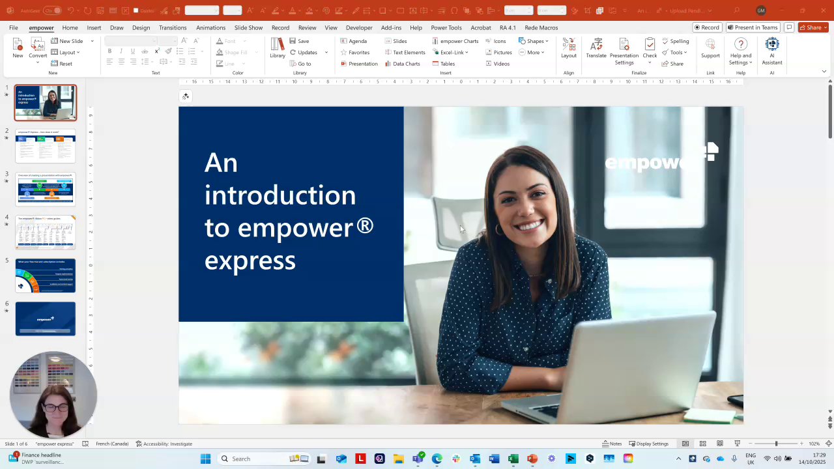Insert Tables from empower ribbon
The image size is (834, 469).
(x=442, y=64)
